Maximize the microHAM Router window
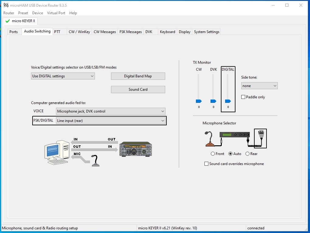310x233 pixels. 287,5
